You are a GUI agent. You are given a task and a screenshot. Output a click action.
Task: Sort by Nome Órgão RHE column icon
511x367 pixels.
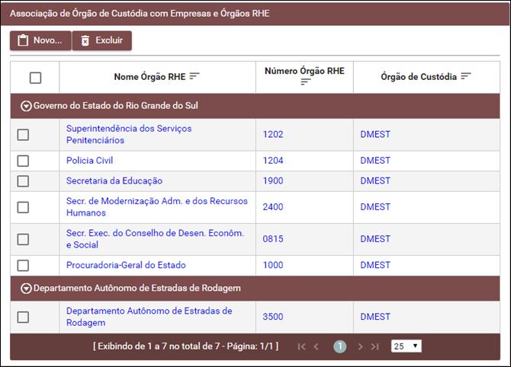tap(194, 77)
